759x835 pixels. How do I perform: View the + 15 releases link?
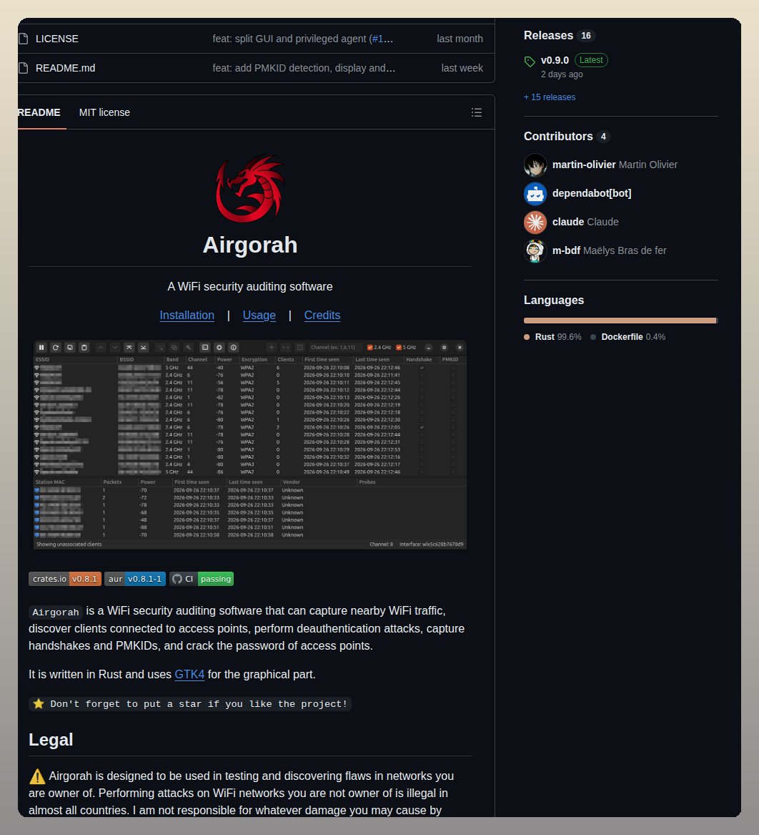550,97
